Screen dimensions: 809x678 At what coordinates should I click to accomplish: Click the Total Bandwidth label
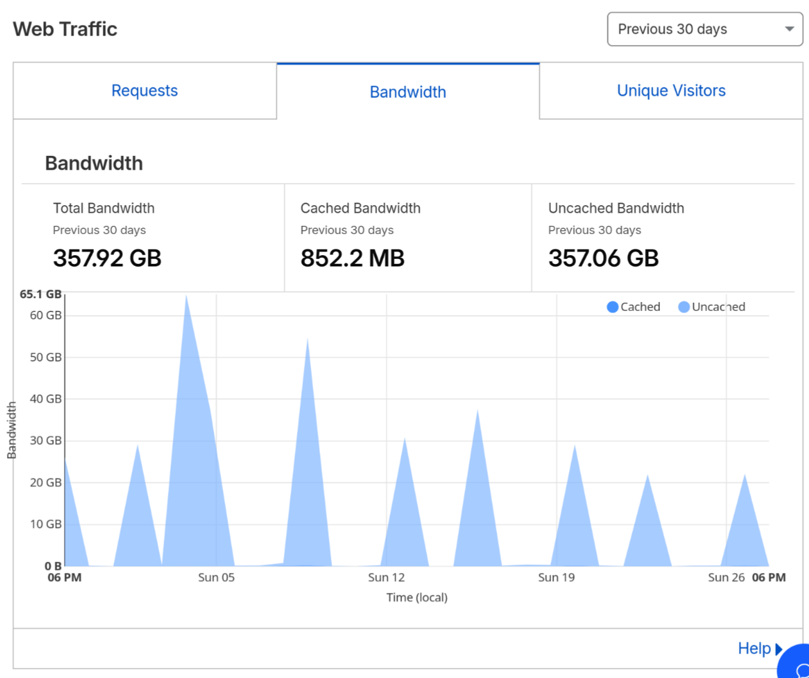pos(104,208)
